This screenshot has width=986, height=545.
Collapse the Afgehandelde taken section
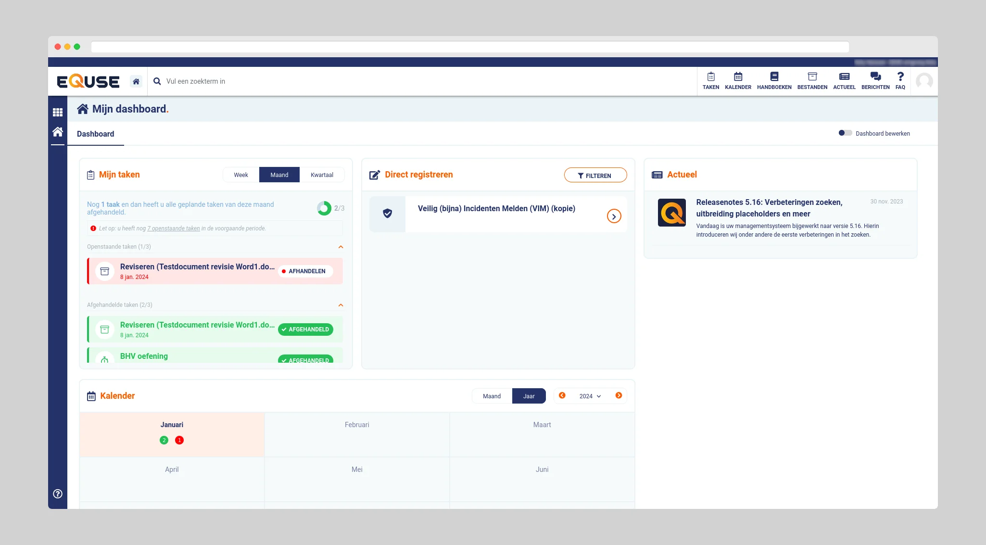[341, 305]
